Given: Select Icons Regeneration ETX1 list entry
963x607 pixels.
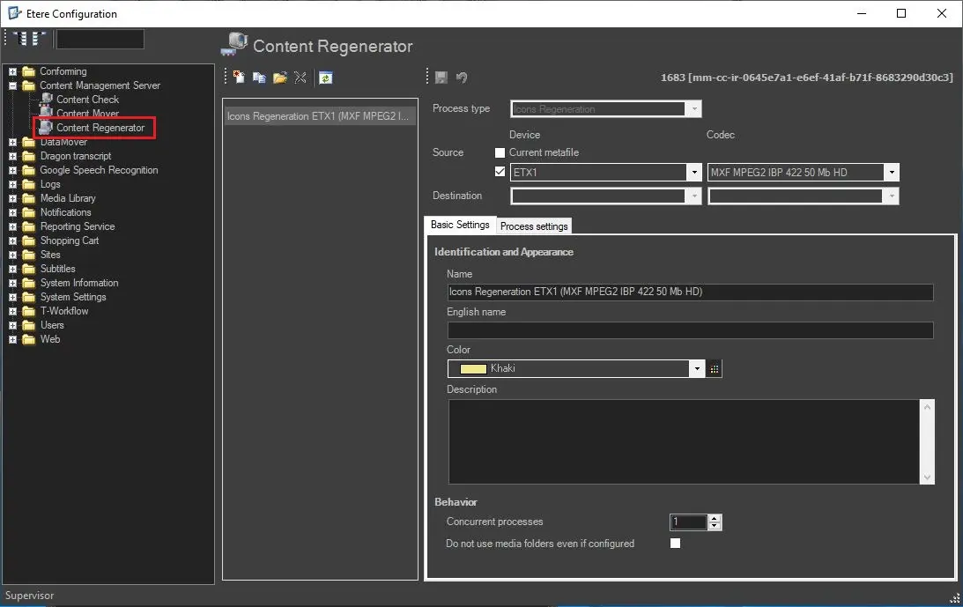Looking at the screenshot, I should 319,115.
